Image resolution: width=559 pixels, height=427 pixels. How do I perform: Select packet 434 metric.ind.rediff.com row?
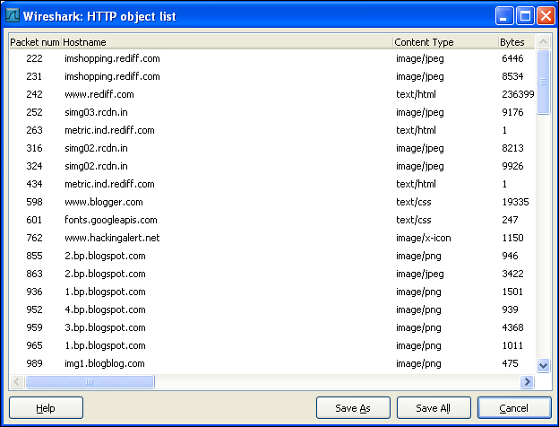[x=272, y=184]
